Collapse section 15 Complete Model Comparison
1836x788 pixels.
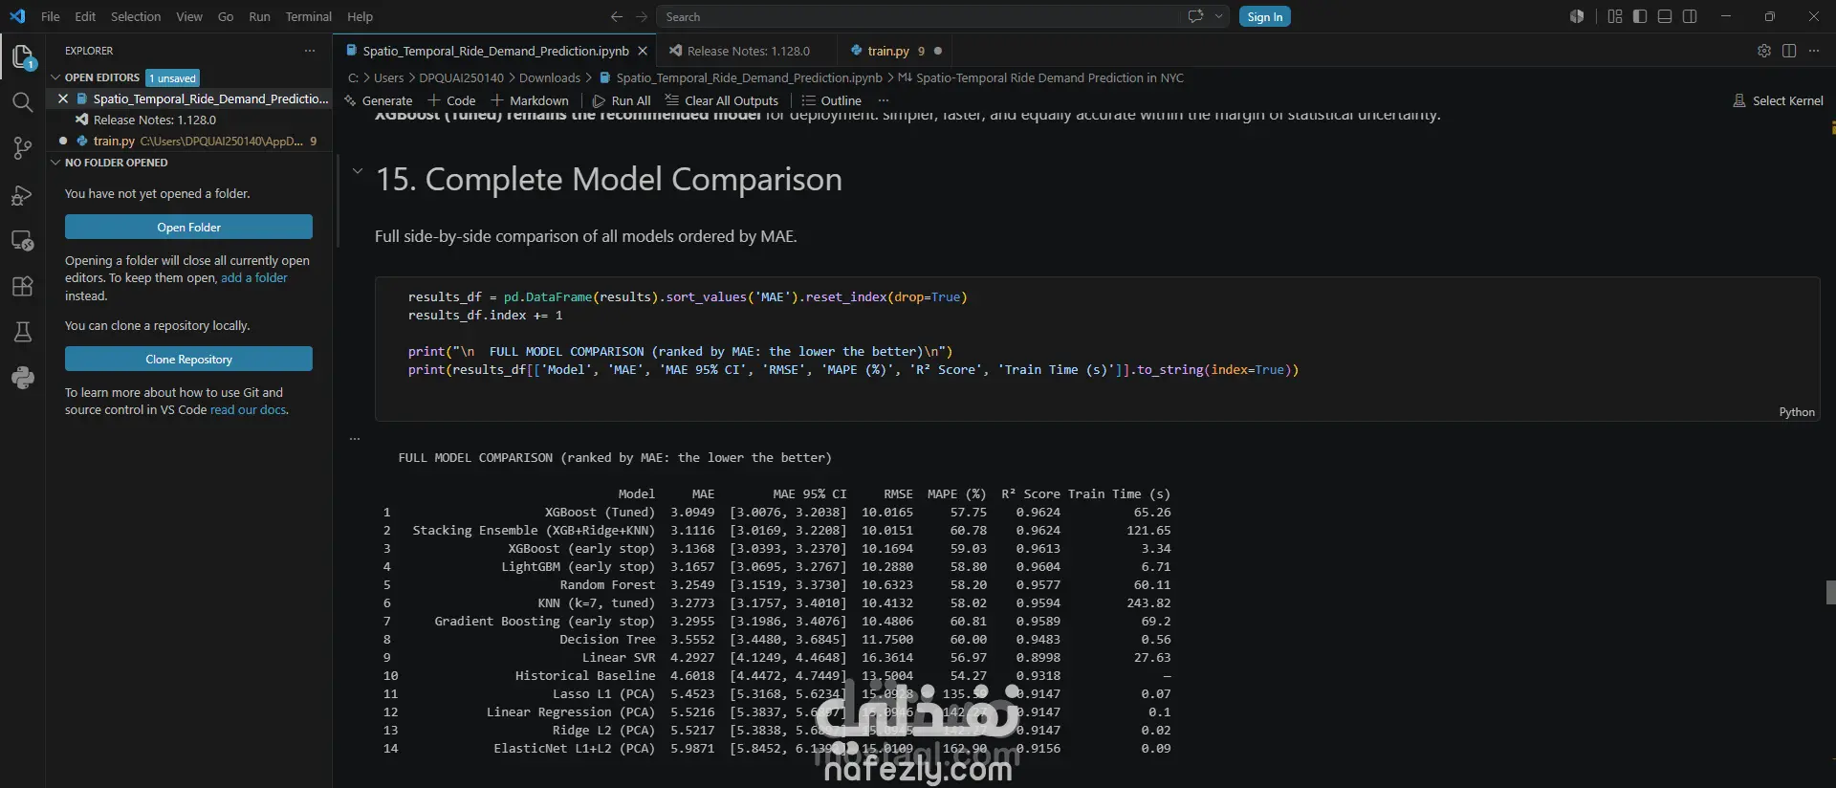point(358,172)
